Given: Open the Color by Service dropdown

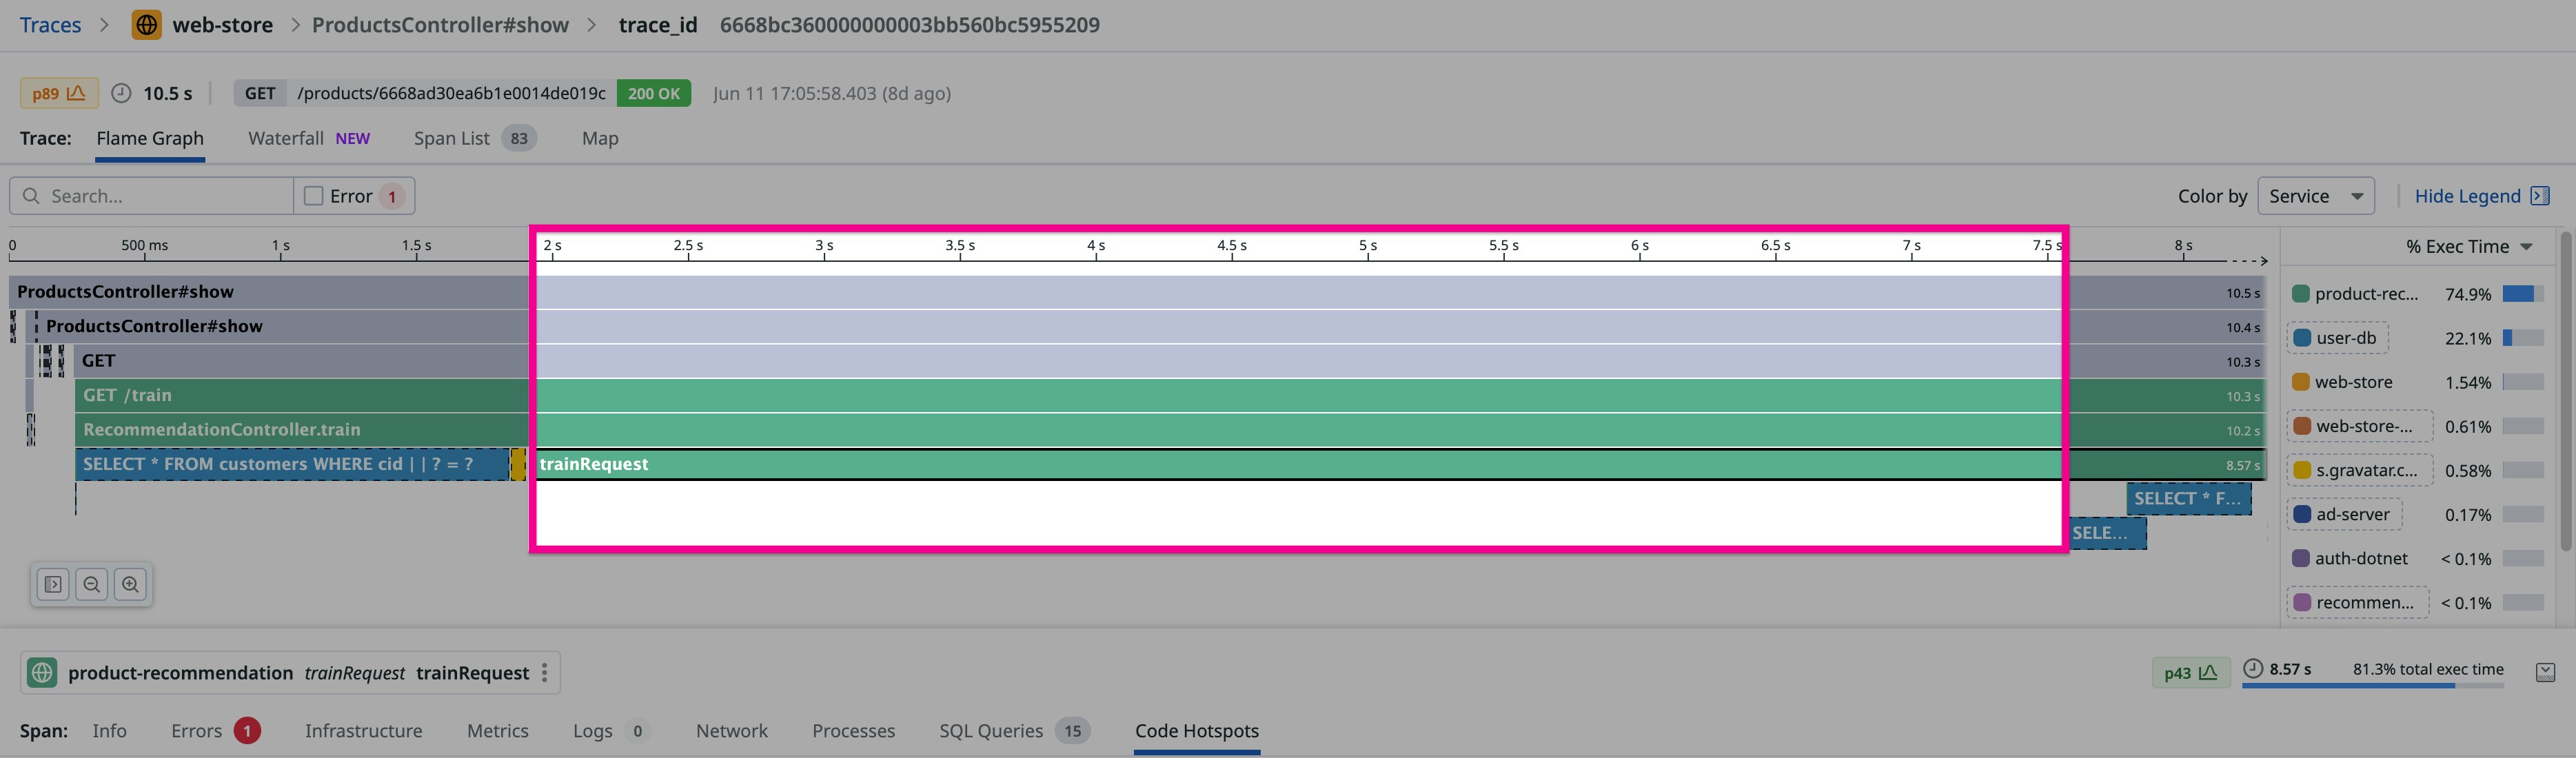Looking at the screenshot, I should (2315, 196).
